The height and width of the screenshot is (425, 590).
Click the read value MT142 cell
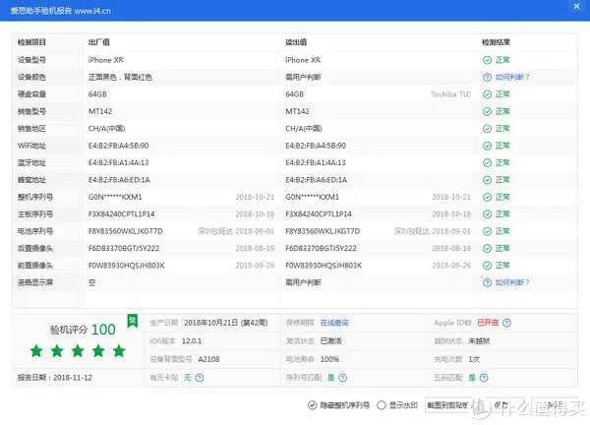(x=297, y=111)
